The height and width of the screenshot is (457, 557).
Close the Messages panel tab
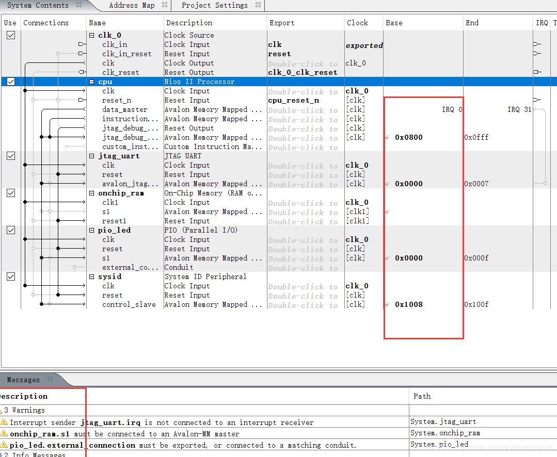point(50,379)
